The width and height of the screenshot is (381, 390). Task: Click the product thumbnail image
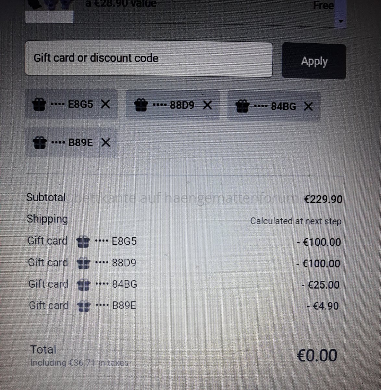click(49, 11)
